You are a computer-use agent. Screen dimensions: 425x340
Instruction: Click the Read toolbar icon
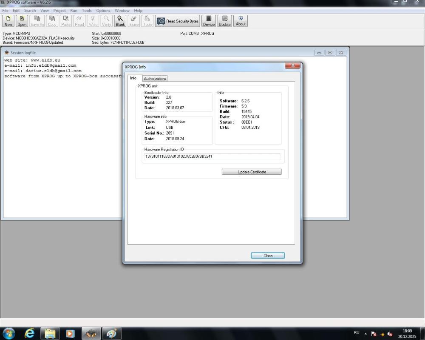click(x=79, y=21)
